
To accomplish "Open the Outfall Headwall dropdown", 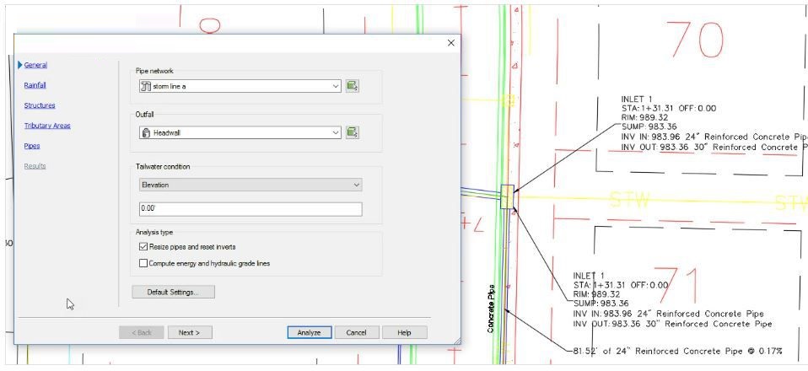I will [x=240, y=132].
